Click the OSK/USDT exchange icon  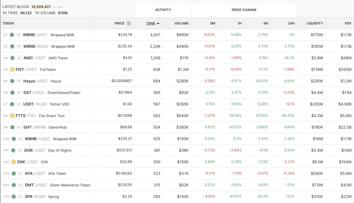14,162
